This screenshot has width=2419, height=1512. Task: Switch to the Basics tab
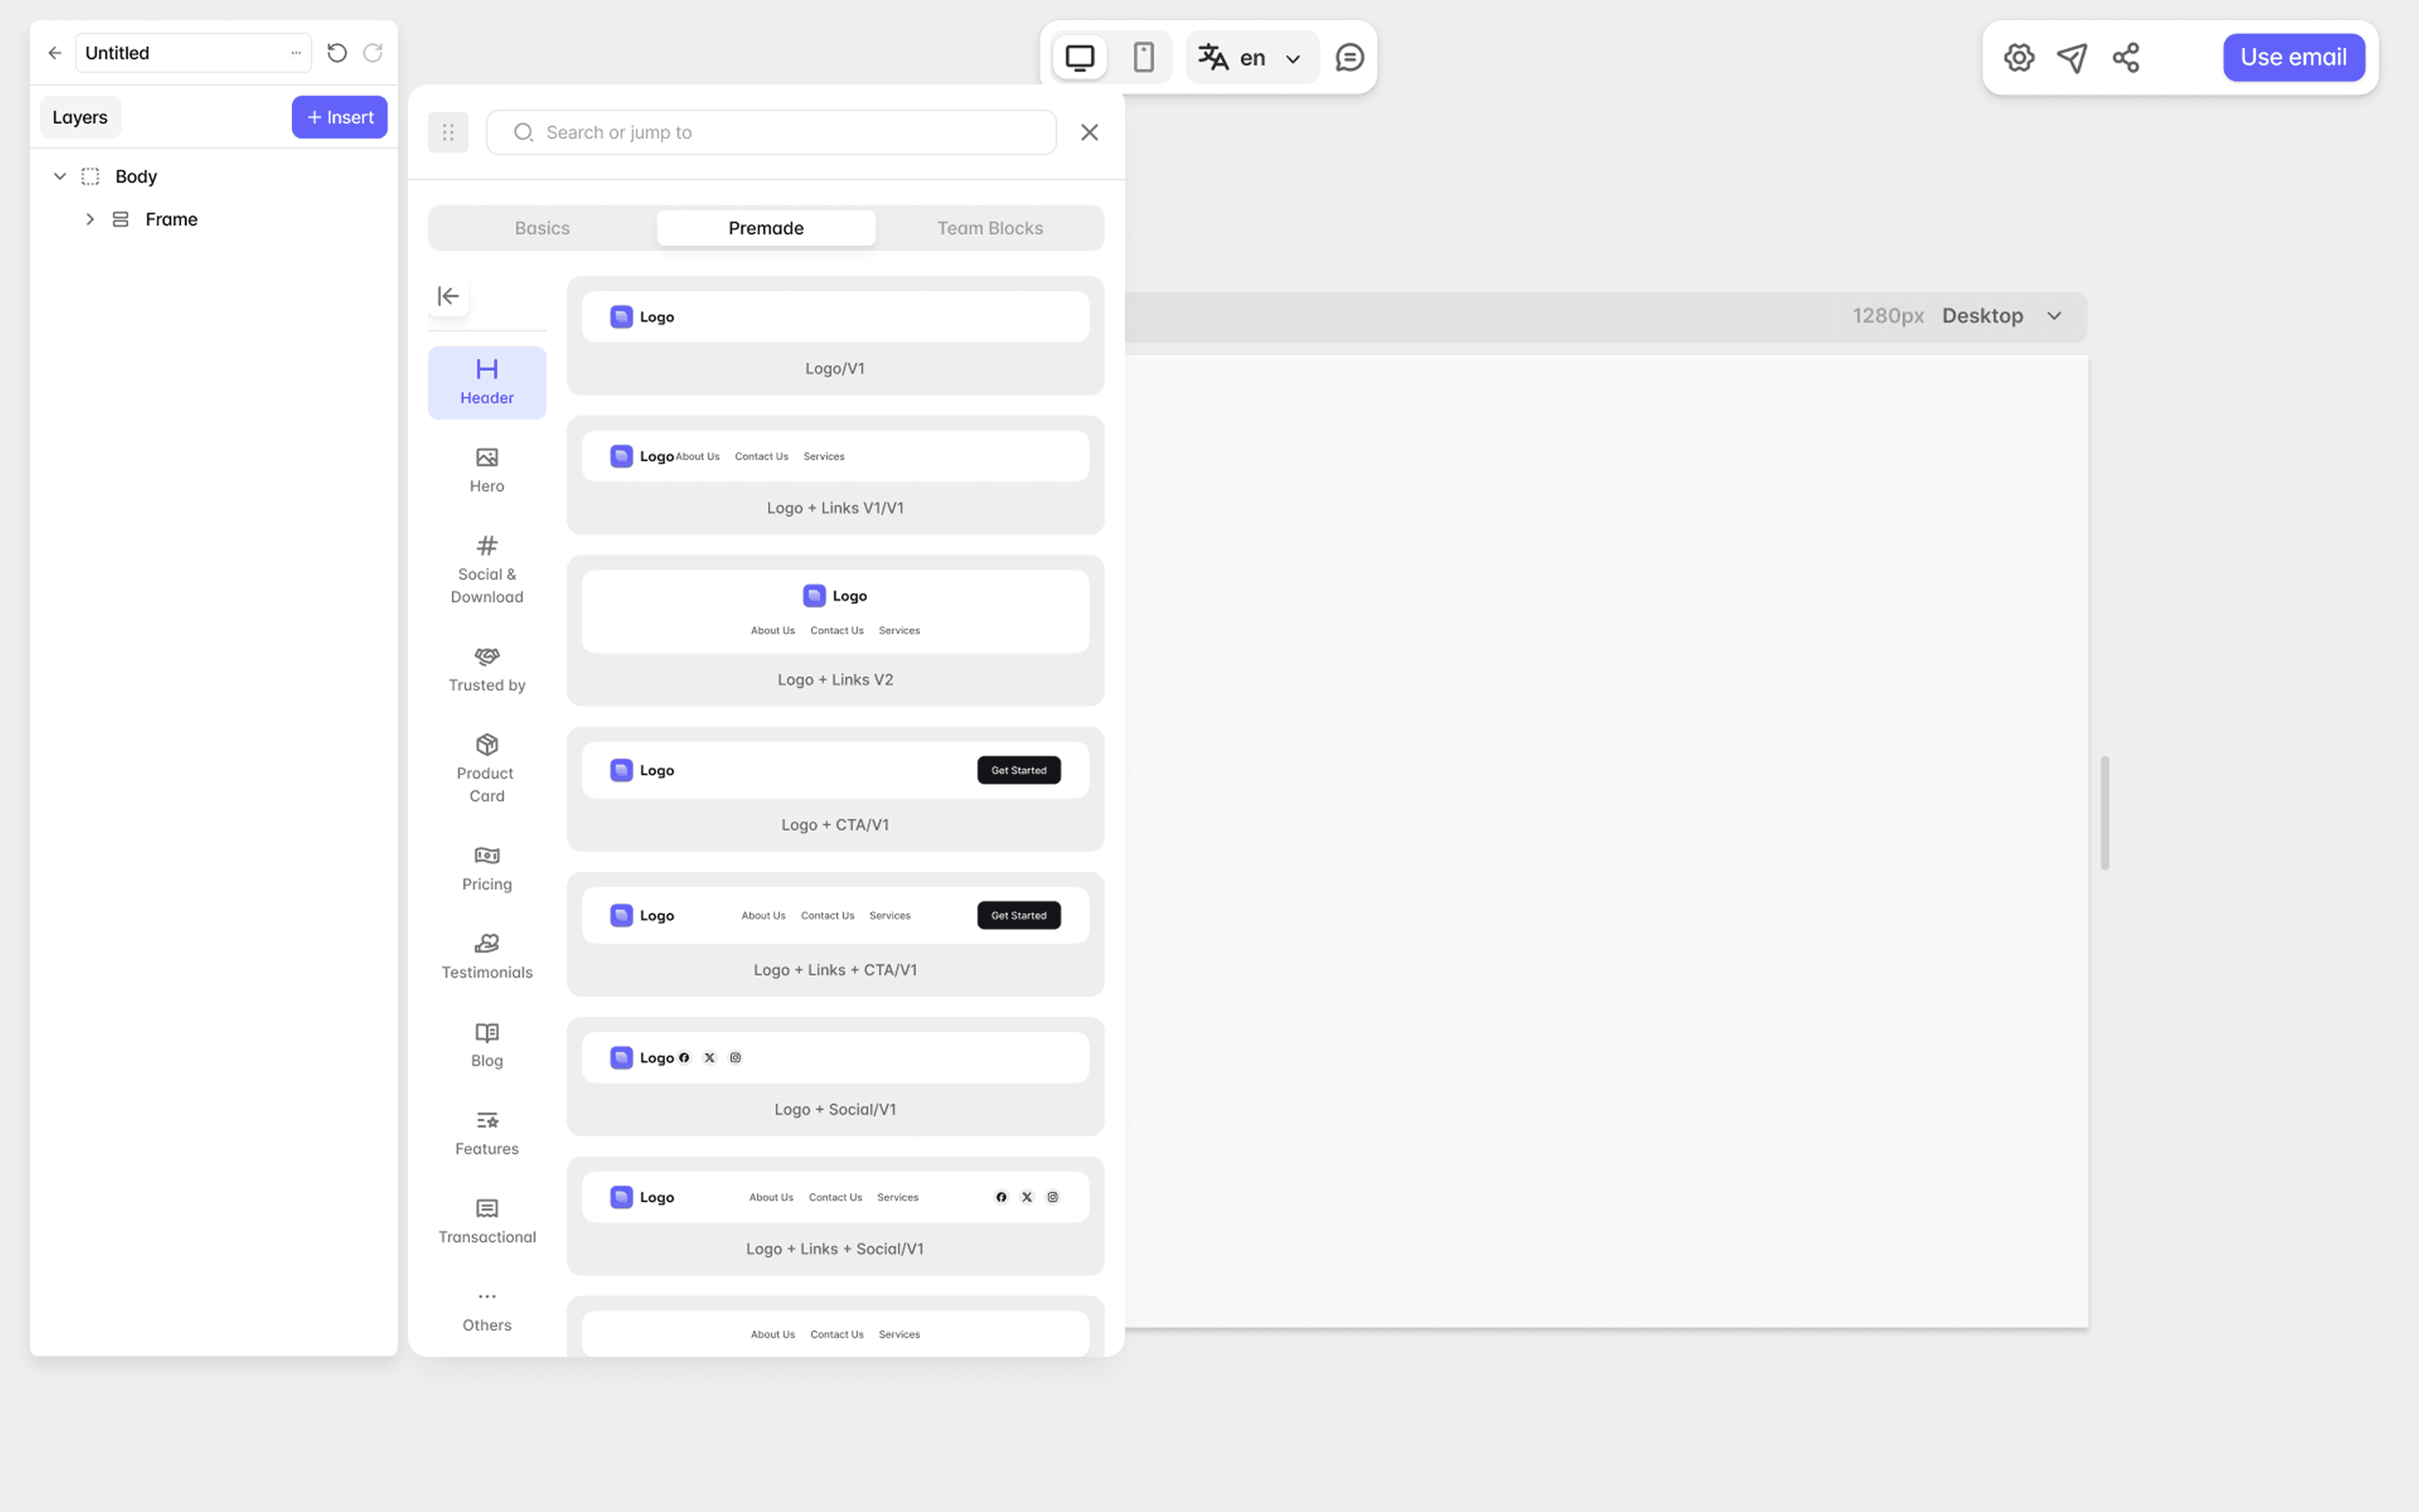point(542,228)
